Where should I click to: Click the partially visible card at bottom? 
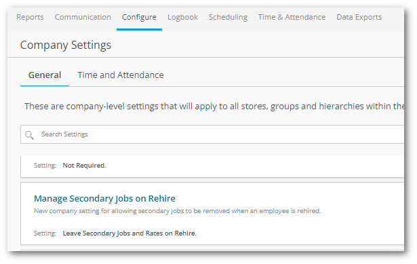pyautogui.click(x=212, y=250)
